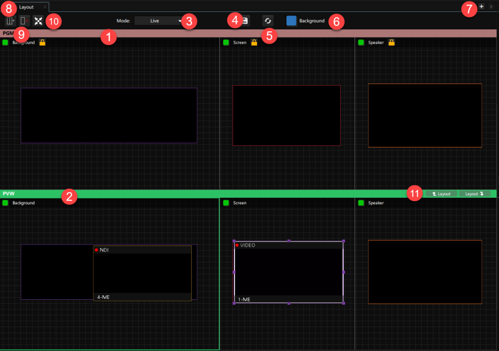Click the Background label next to blue swatch
This screenshot has width=499, height=351.
pyautogui.click(x=312, y=20)
